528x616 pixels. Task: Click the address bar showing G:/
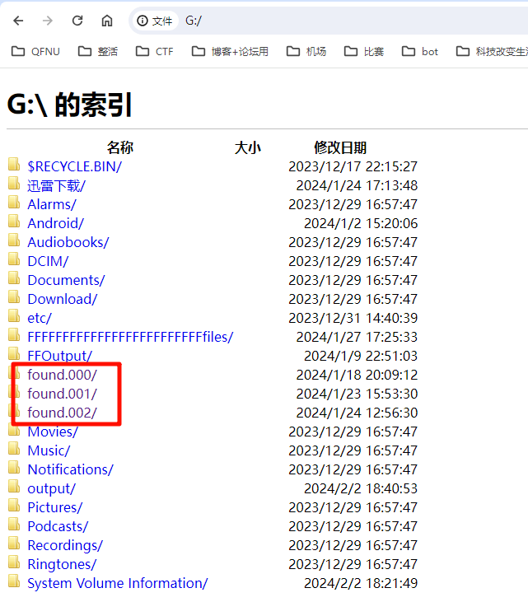(x=329, y=21)
